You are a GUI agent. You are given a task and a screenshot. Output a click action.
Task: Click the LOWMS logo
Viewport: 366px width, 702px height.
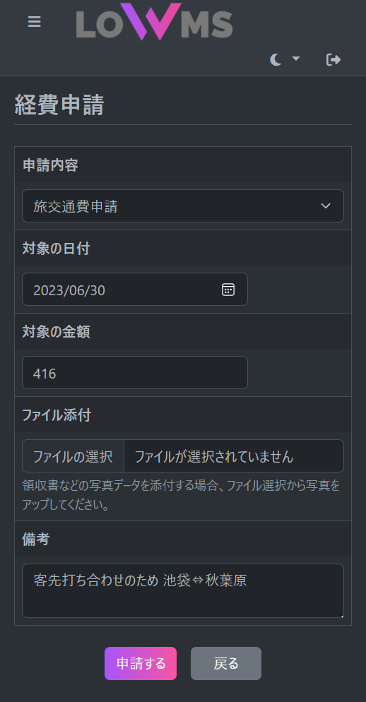(154, 22)
